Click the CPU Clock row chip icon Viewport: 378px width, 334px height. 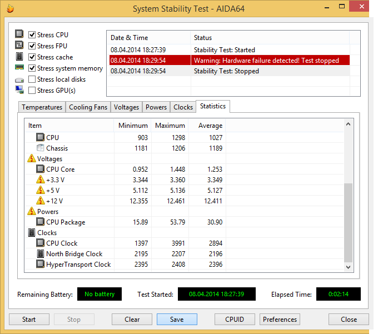(x=40, y=243)
